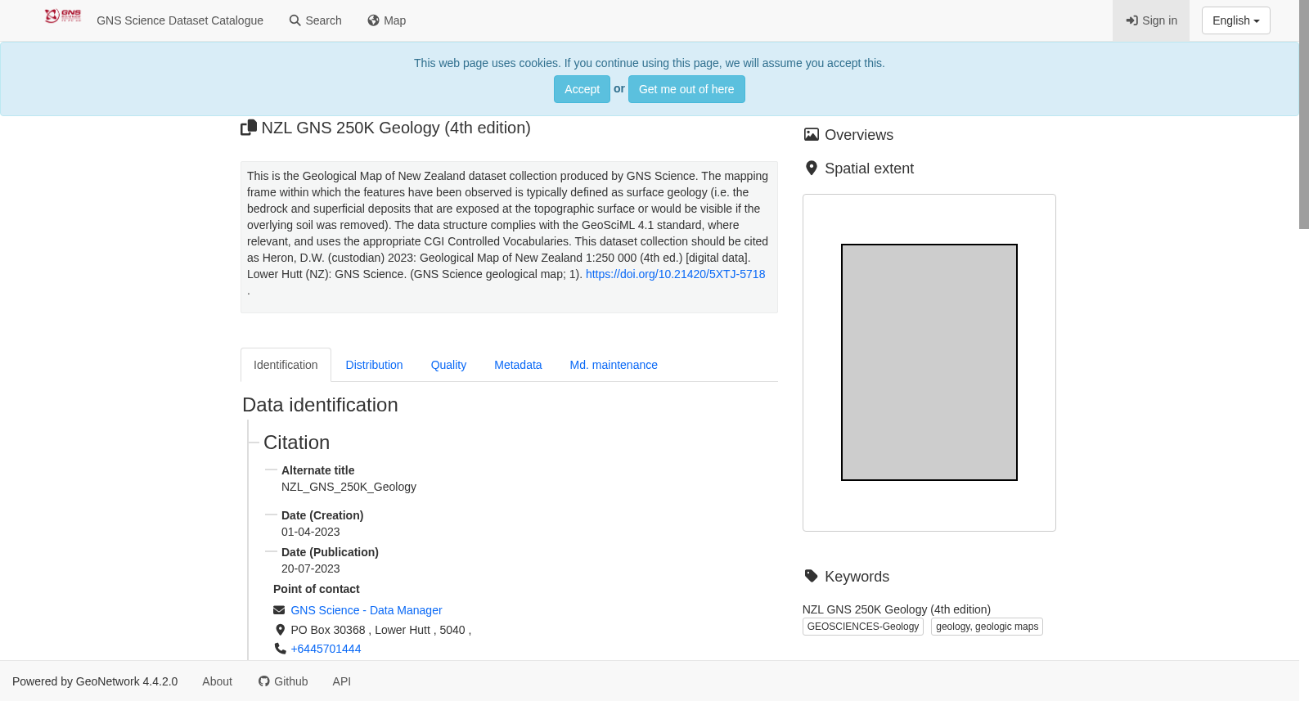Collapse the Citation section
The width and height of the screenshot is (1309, 701).
tap(296, 443)
